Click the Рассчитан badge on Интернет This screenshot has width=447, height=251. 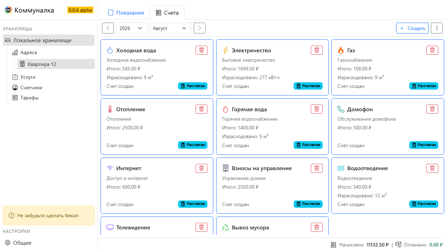click(x=193, y=204)
